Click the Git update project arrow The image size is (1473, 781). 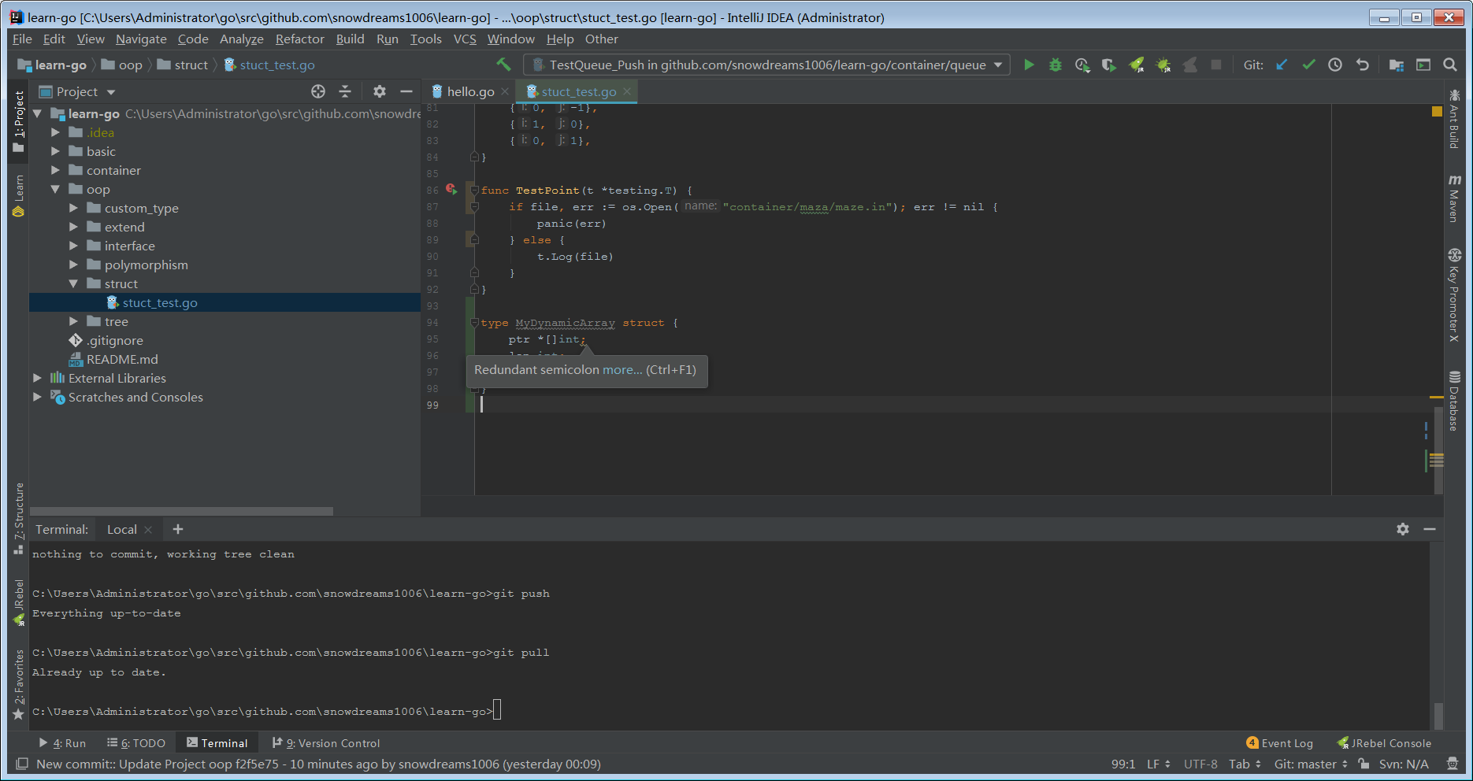(x=1282, y=65)
